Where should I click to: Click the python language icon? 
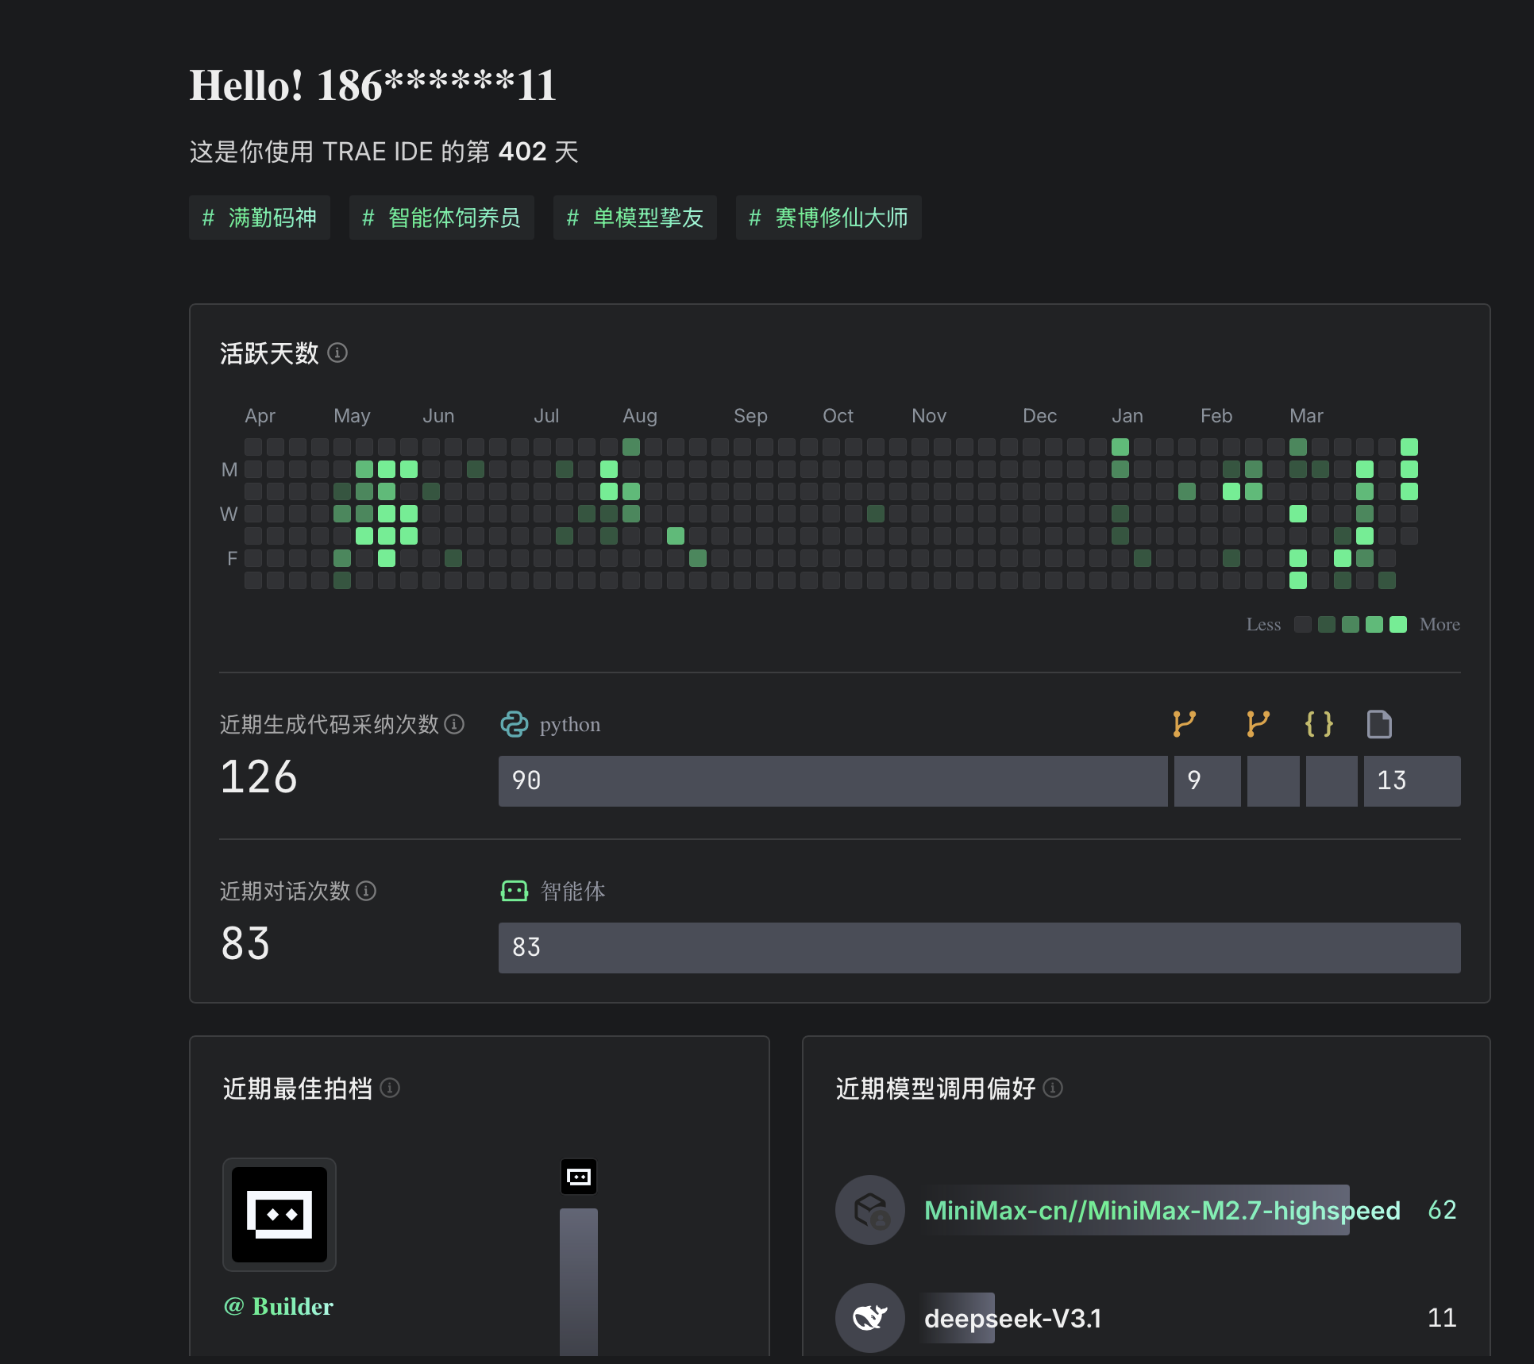[x=514, y=724]
